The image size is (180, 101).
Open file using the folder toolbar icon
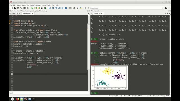pyautogui.click(x=15, y=8)
